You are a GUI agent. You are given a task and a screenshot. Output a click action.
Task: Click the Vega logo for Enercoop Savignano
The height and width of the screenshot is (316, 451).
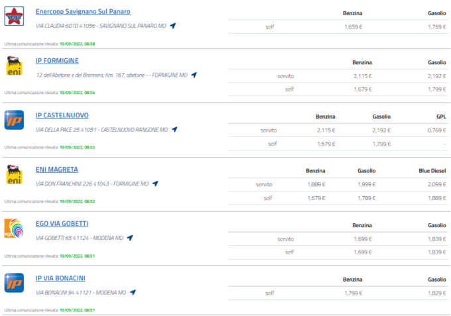[14, 16]
